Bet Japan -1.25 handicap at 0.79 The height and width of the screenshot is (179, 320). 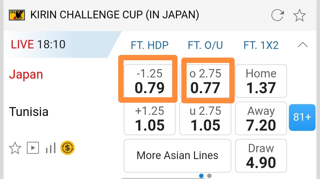150,81
